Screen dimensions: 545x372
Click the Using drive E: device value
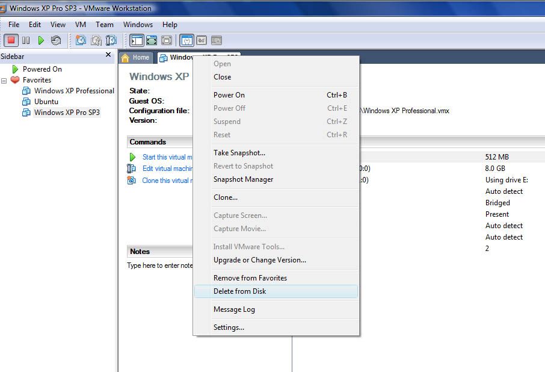(507, 180)
